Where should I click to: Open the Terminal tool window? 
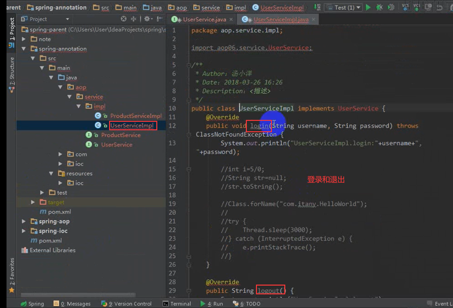(x=177, y=304)
